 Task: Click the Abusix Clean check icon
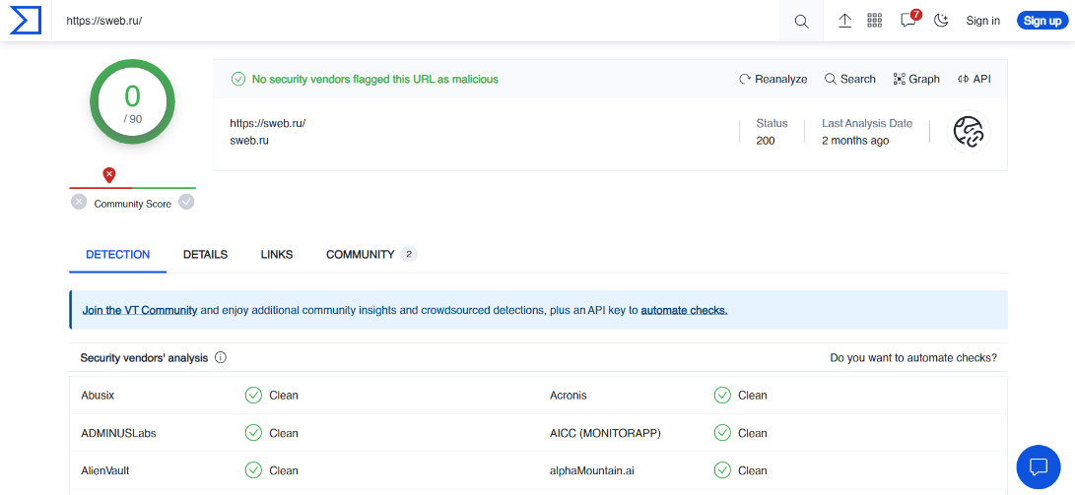coord(253,395)
